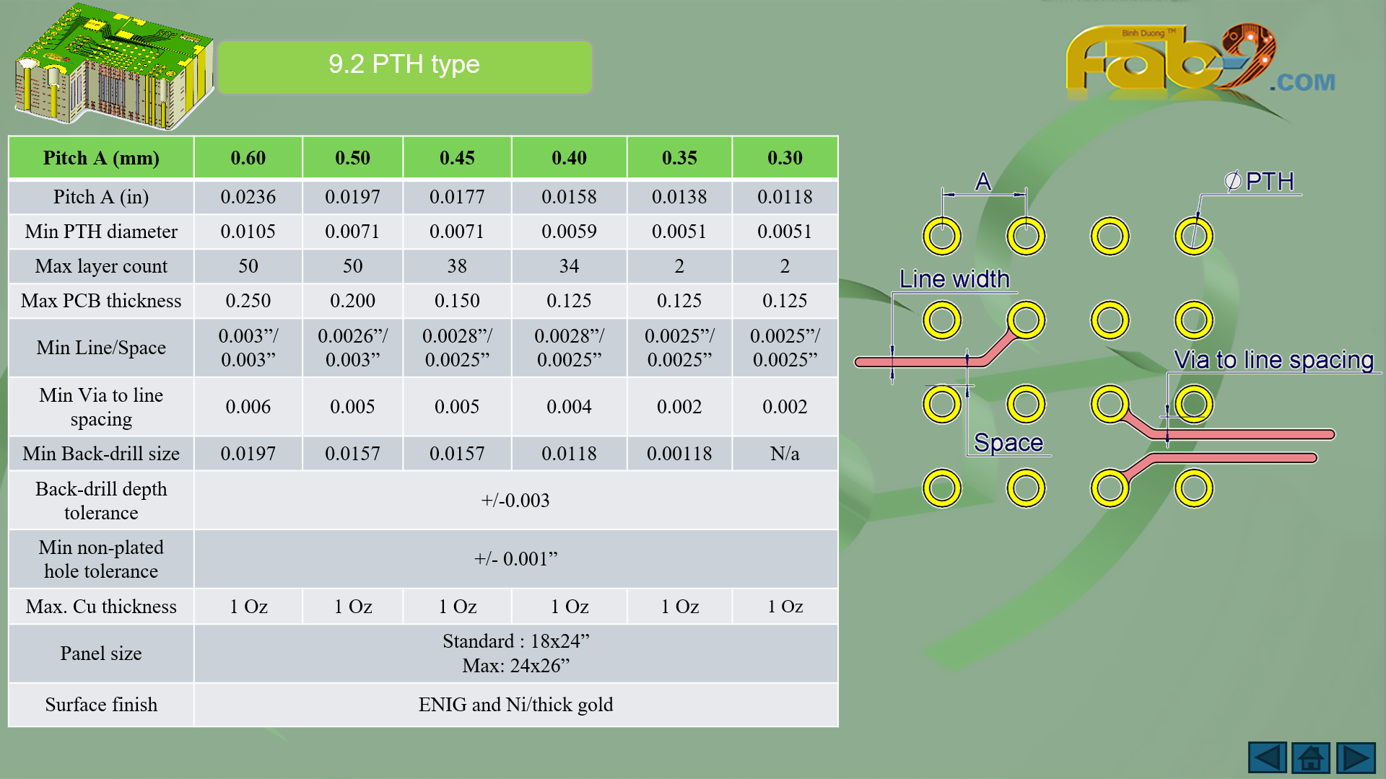Viewport: 1386px width, 779px height.
Task: Click the Line width diagram label
Action: coord(954,279)
